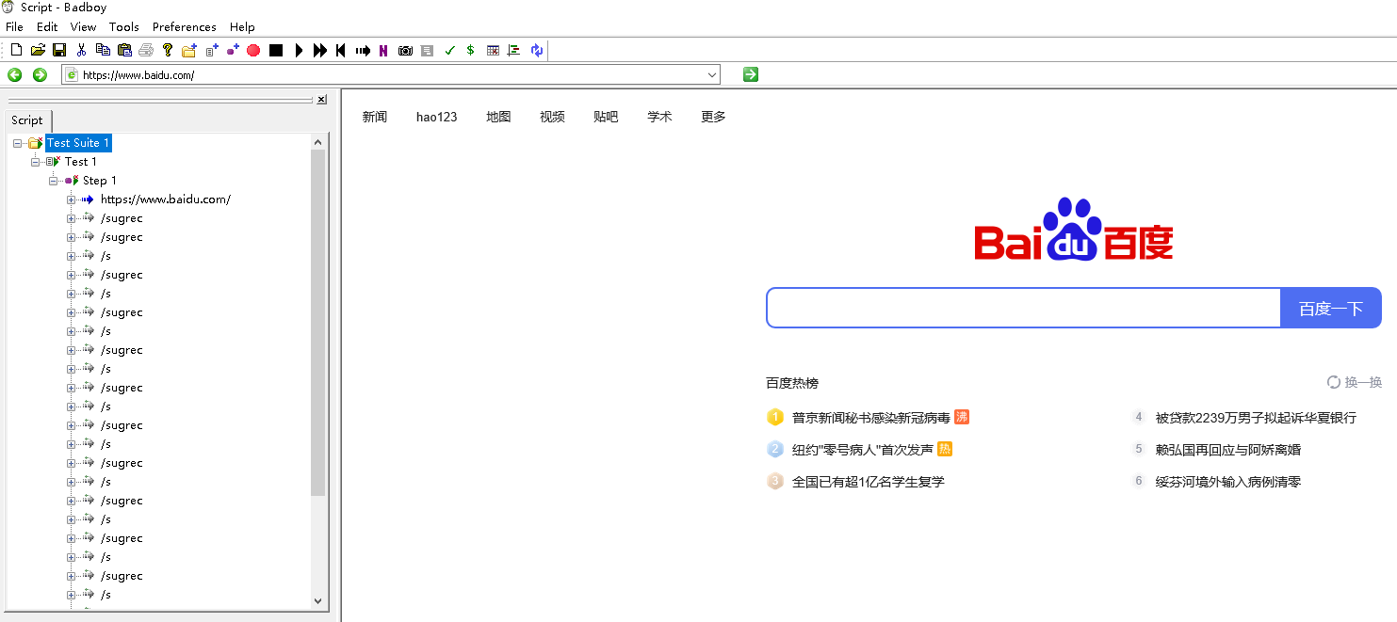Click the green Go arrow beside the address bar

pyautogui.click(x=751, y=74)
